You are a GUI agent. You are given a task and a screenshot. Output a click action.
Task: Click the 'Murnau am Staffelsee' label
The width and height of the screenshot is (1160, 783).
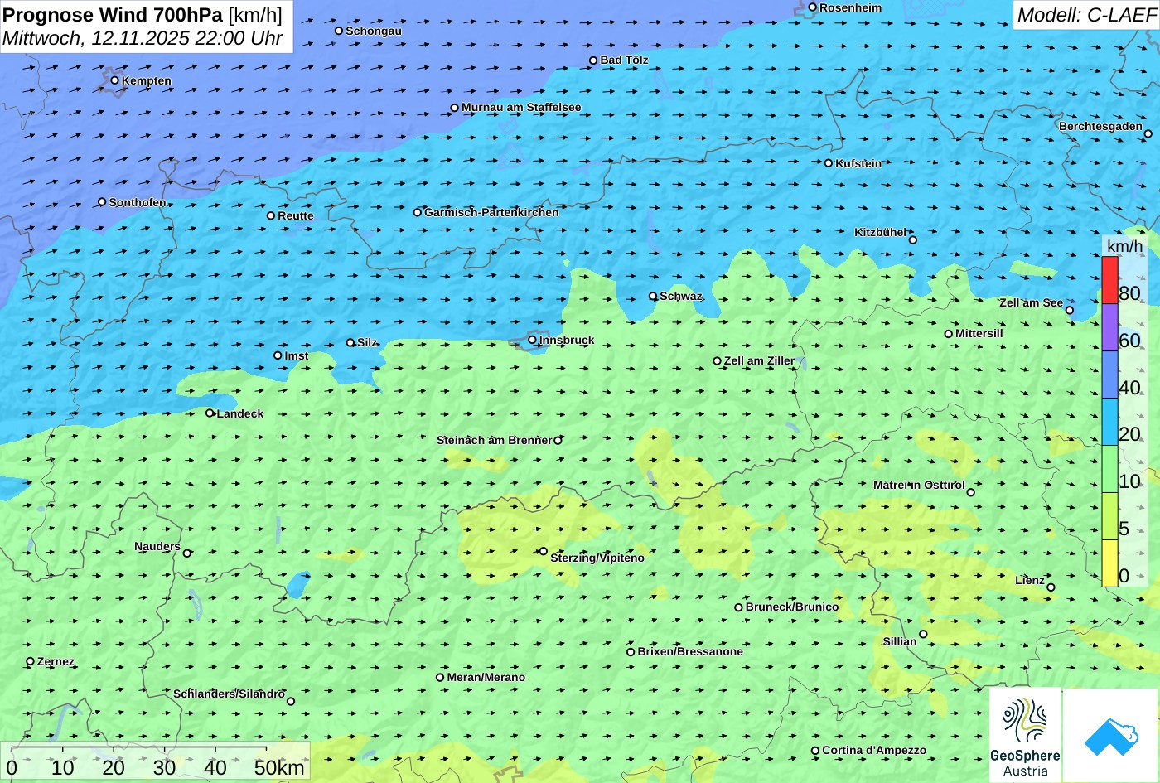[521, 107]
